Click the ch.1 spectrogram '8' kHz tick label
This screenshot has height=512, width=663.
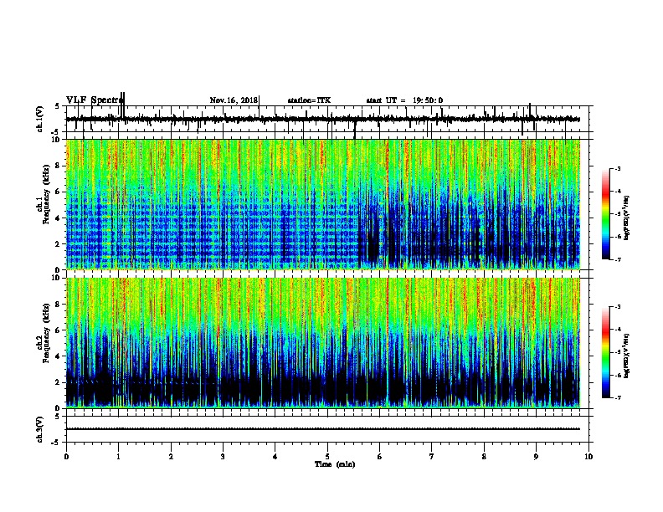pos(59,166)
